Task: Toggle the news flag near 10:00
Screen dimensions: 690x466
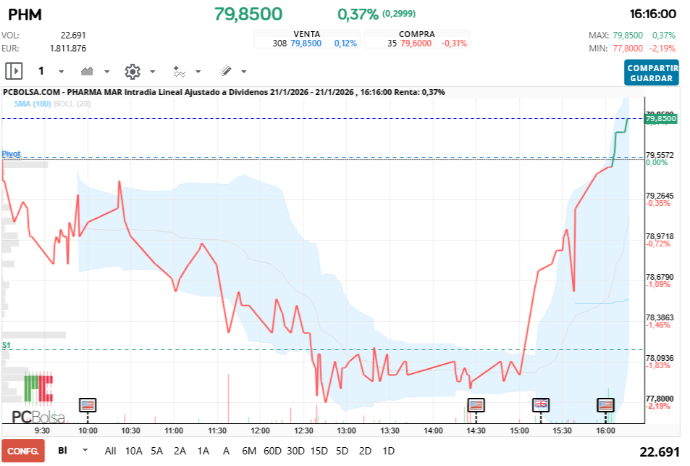Action: [x=88, y=406]
